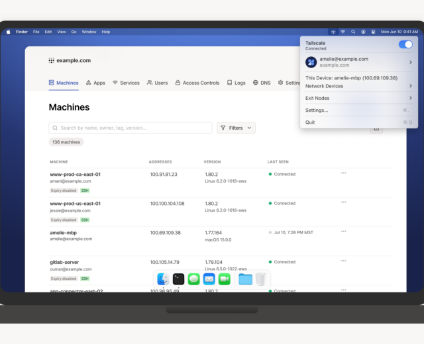Viewport: 424px width, 344px height.
Task: Open more options for gitlab-server
Action: click(343, 261)
